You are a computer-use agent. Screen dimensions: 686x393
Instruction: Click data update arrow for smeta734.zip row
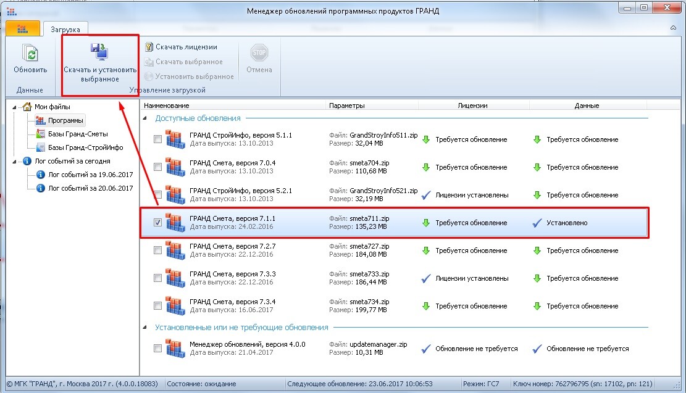[x=537, y=306]
